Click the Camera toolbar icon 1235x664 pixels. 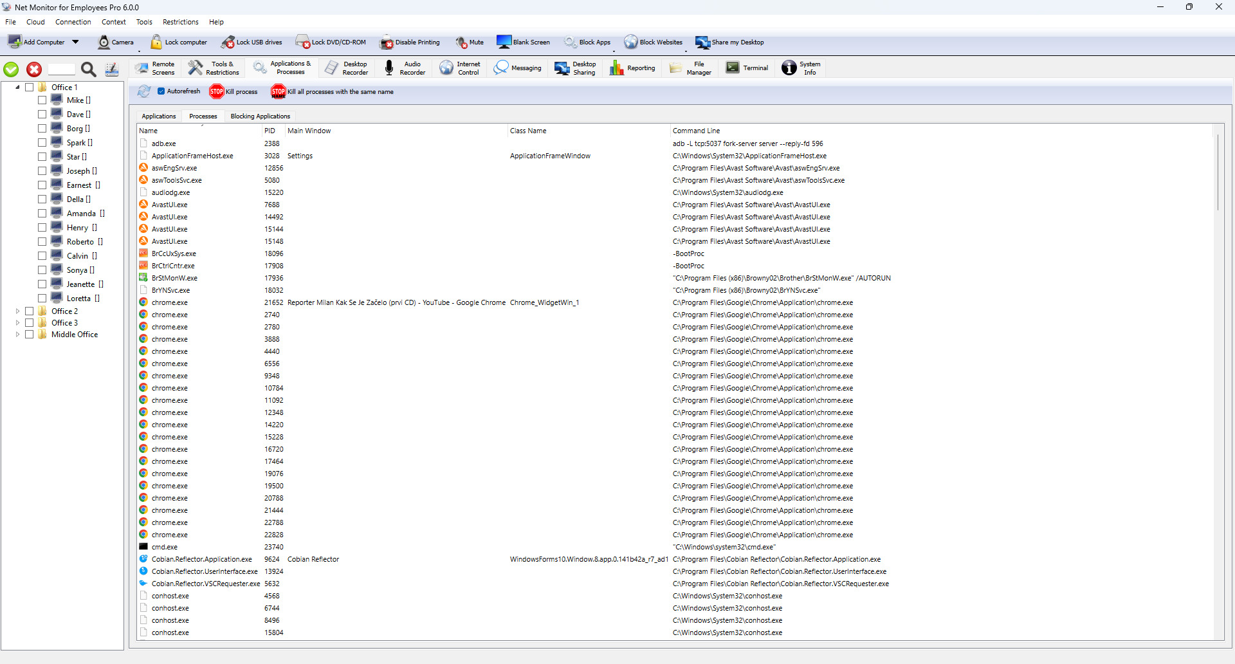pos(104,42)
